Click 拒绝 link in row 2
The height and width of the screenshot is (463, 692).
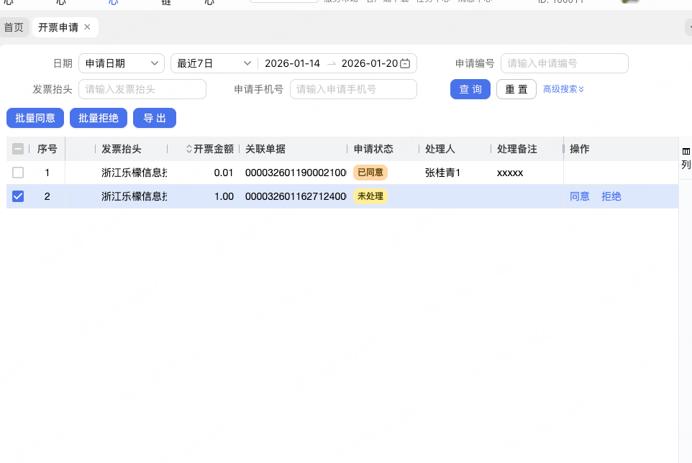tap(611, 196)
